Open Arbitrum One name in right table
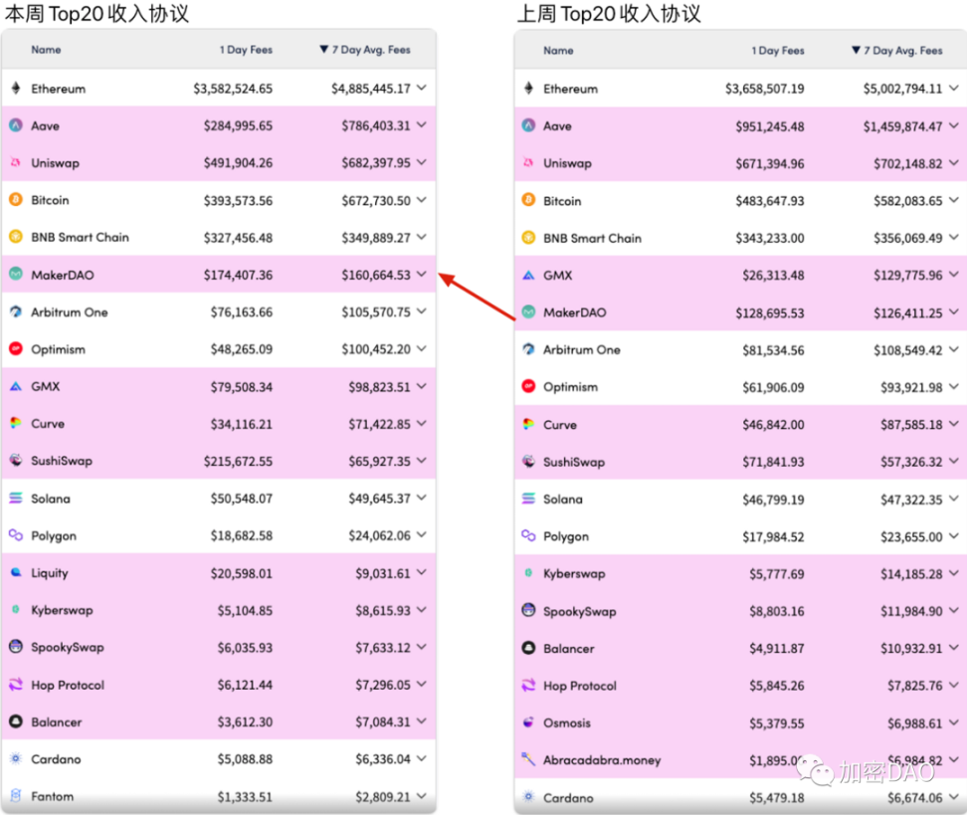Viewport: 967px width, 815px height. point(582,350)
